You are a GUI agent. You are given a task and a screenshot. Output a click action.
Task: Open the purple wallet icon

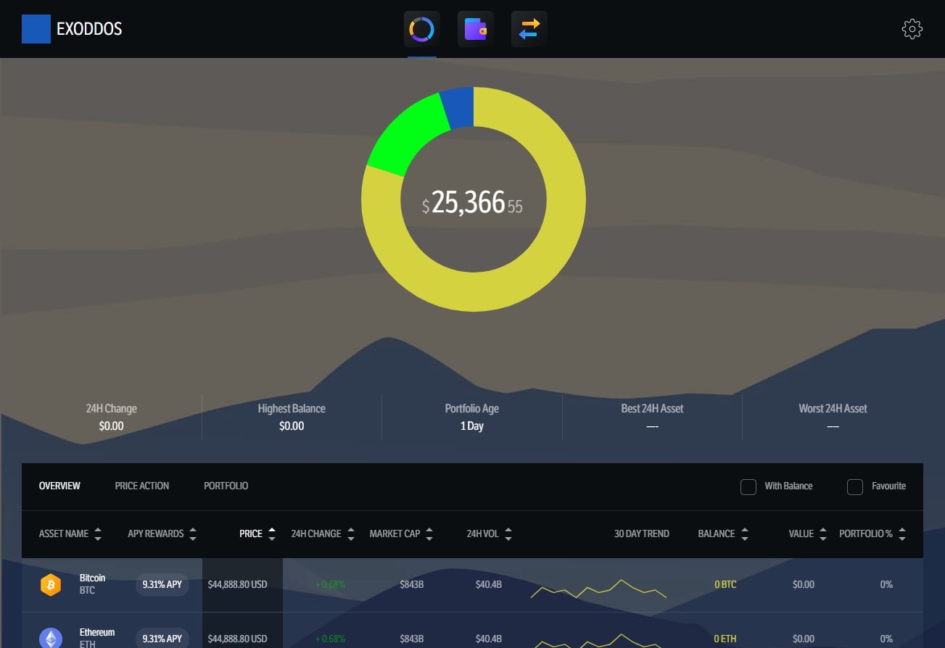(475, 30)
